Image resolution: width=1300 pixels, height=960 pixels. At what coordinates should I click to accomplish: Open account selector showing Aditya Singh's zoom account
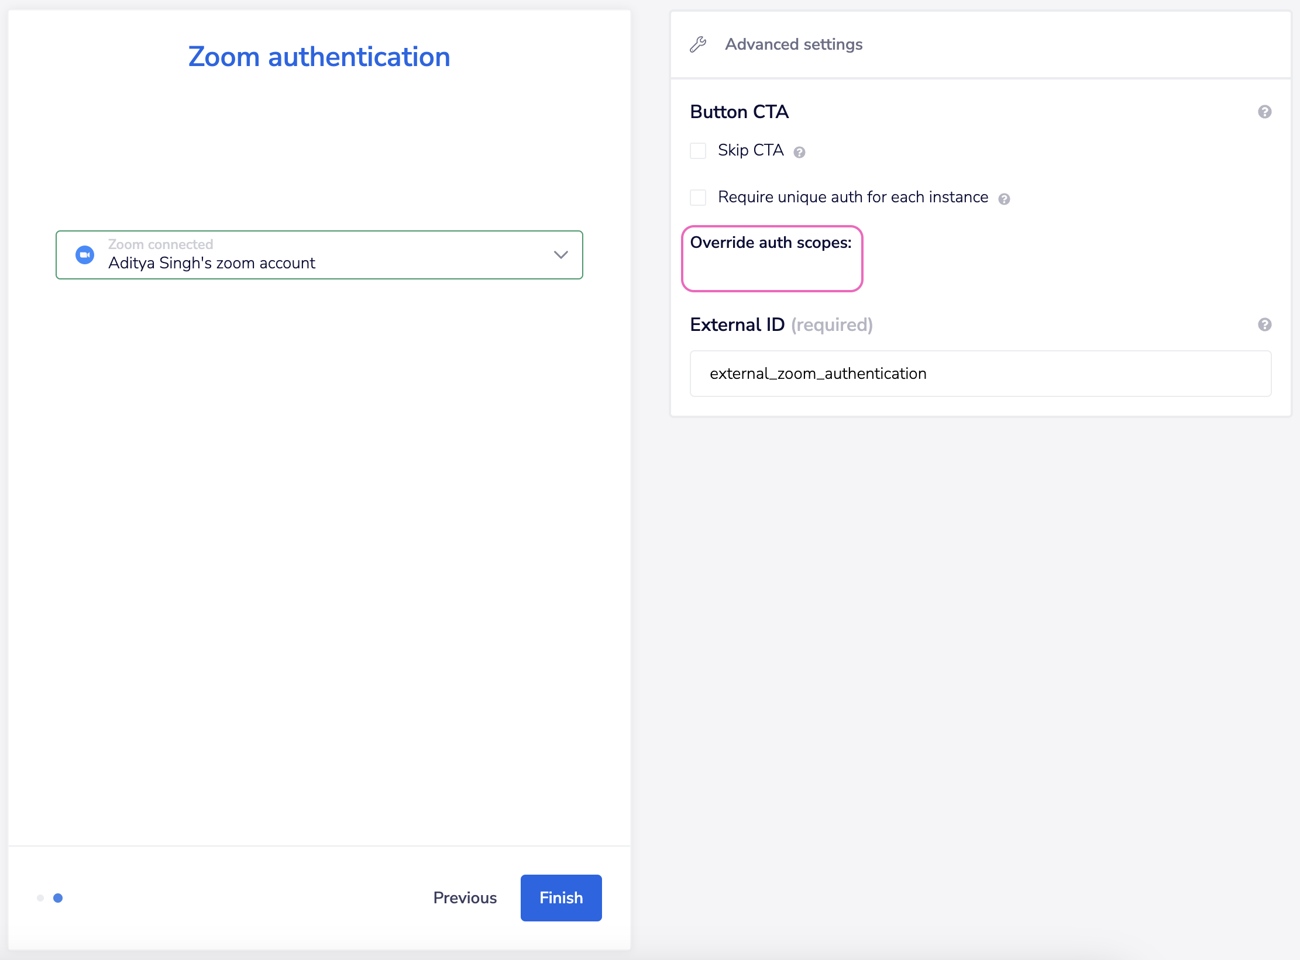tap(319, 255)
